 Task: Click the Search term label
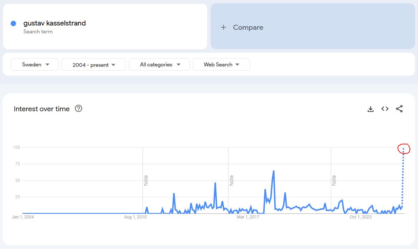coord(38,32)
